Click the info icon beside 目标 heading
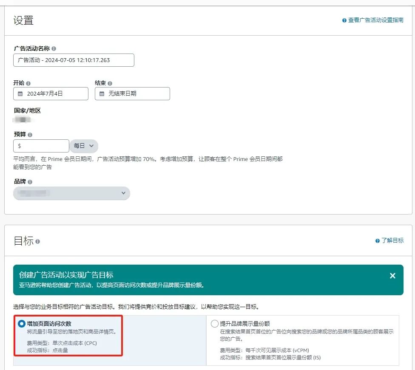The width and height of the screenshot is (415, 370). point(37,241)
